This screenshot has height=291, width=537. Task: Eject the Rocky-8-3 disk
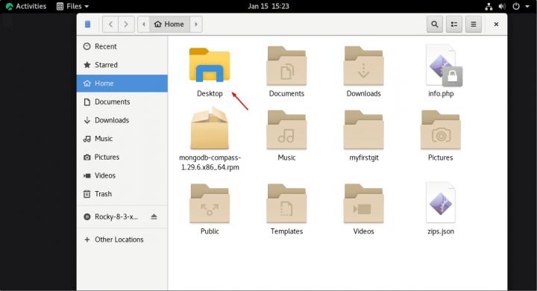coord(154,216)
